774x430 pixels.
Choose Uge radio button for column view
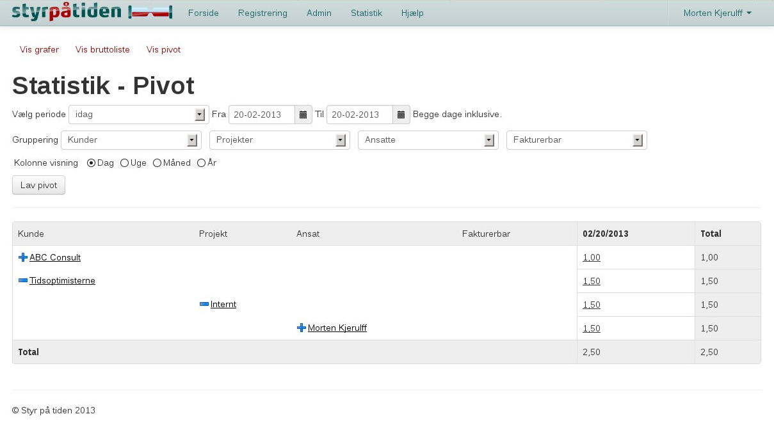[x=124, y=163]
